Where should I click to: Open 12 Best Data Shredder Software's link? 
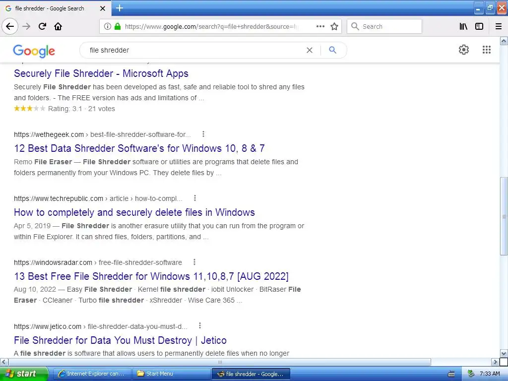(x=139, y=148)
